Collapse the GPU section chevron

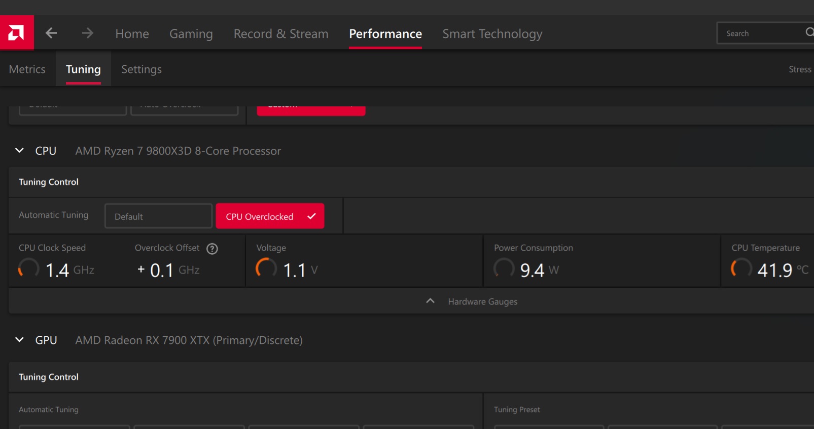(19, 340)
